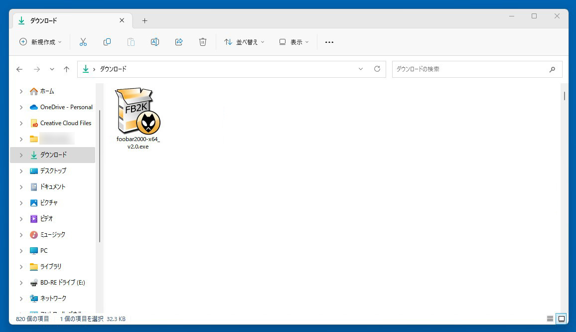Screen dimensions: 576x332
Task: Click the search magnifier icon
Action: pos(552,69)
